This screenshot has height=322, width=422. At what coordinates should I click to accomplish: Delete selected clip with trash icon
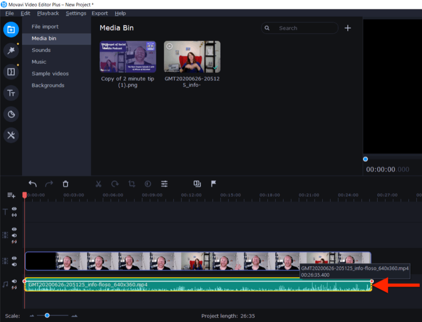pos(65,184)
